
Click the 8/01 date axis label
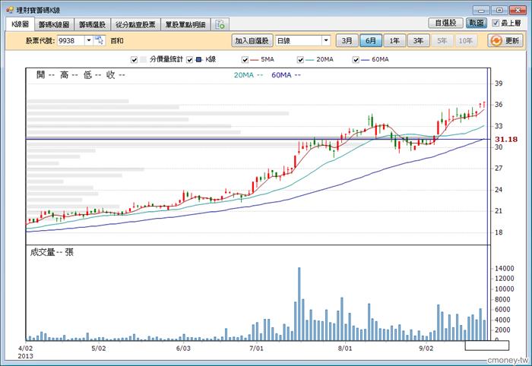345,349
